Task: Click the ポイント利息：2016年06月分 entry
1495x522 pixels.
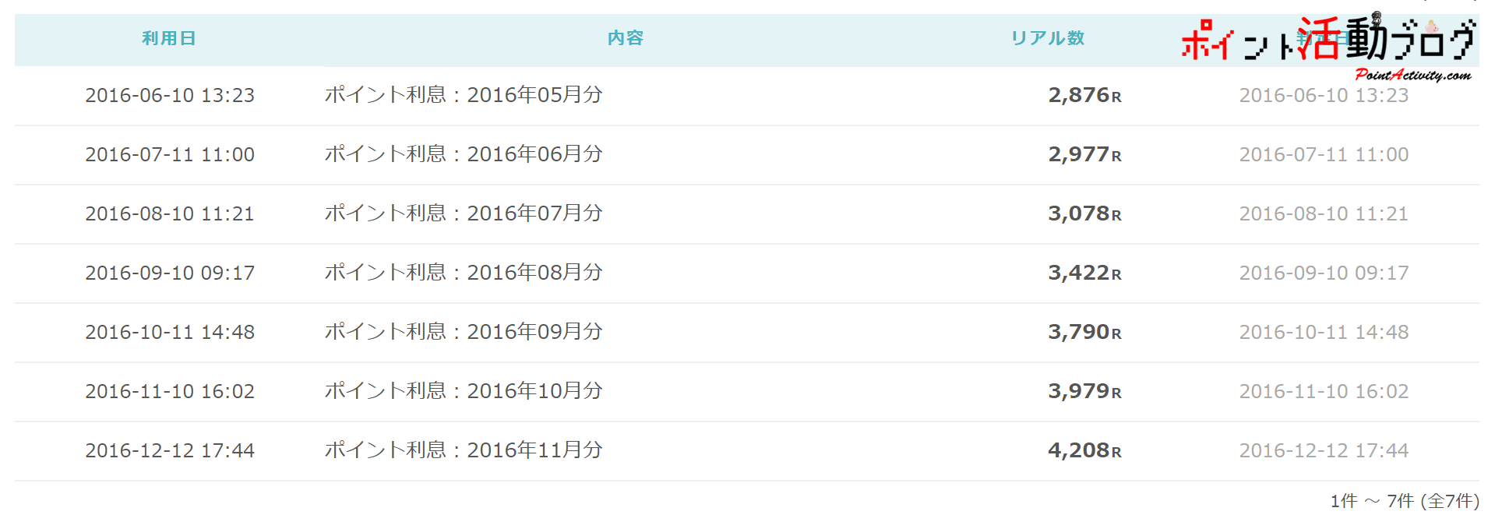Action: pos(464,154)
